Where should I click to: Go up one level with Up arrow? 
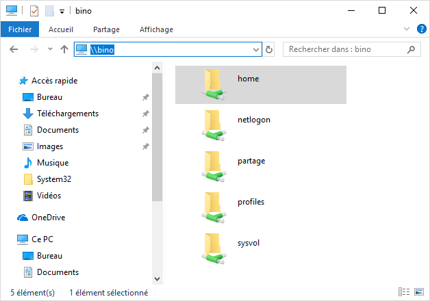(64, 50)
